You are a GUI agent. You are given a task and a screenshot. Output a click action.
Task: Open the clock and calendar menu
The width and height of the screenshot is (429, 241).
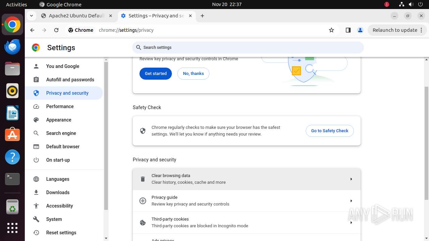pos(227,5)
